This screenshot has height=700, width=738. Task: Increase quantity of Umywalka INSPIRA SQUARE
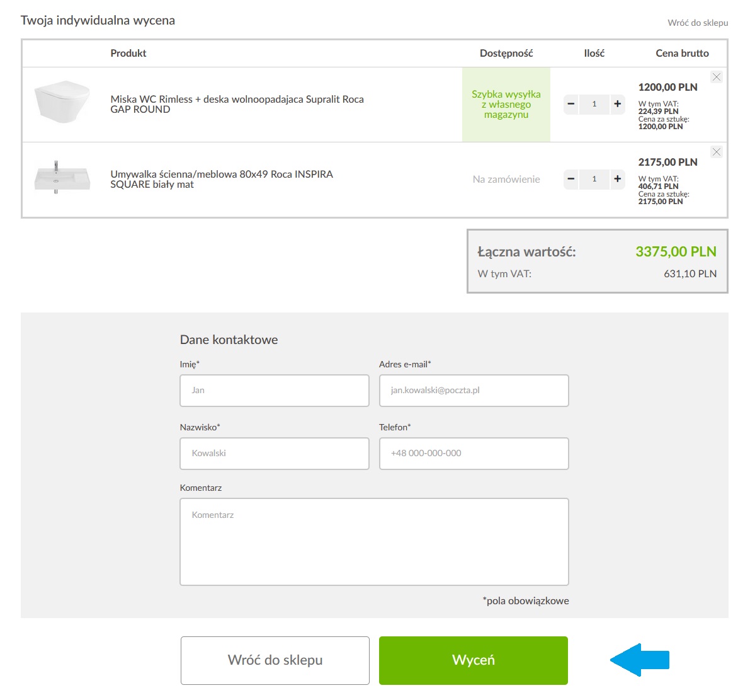click(617, 179)
